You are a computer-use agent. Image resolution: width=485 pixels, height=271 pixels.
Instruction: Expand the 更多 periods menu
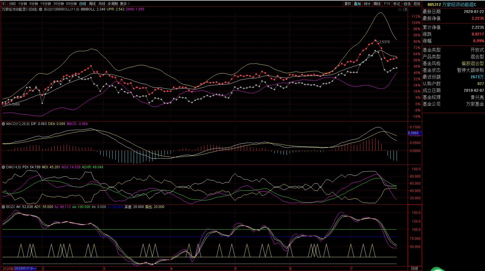point(125,4)
